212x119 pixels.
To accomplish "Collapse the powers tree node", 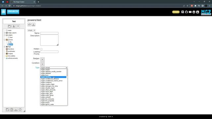I will coord(5,40).
